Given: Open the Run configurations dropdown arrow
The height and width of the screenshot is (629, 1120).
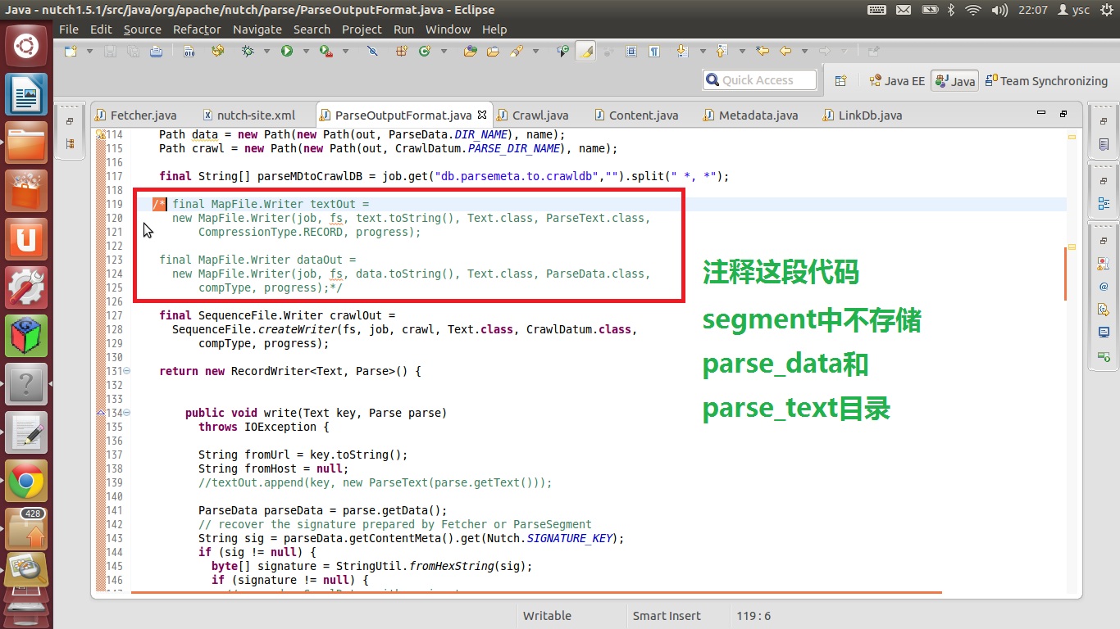Looking at the screenshot, I should pyautogui.click(x=306, y=51).
